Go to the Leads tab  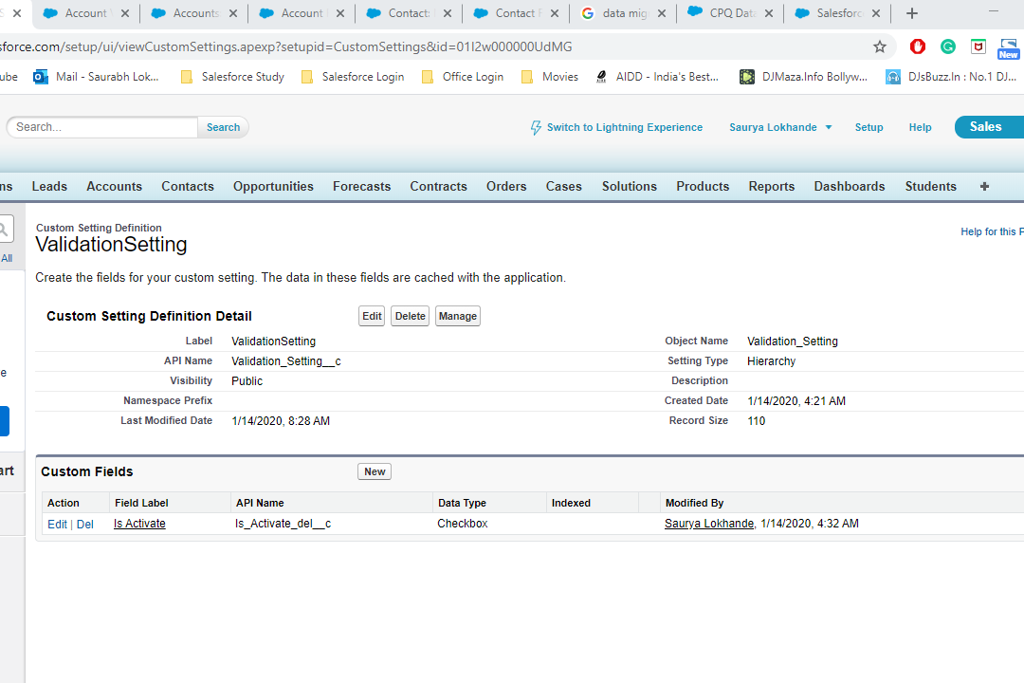pos(49,186)
